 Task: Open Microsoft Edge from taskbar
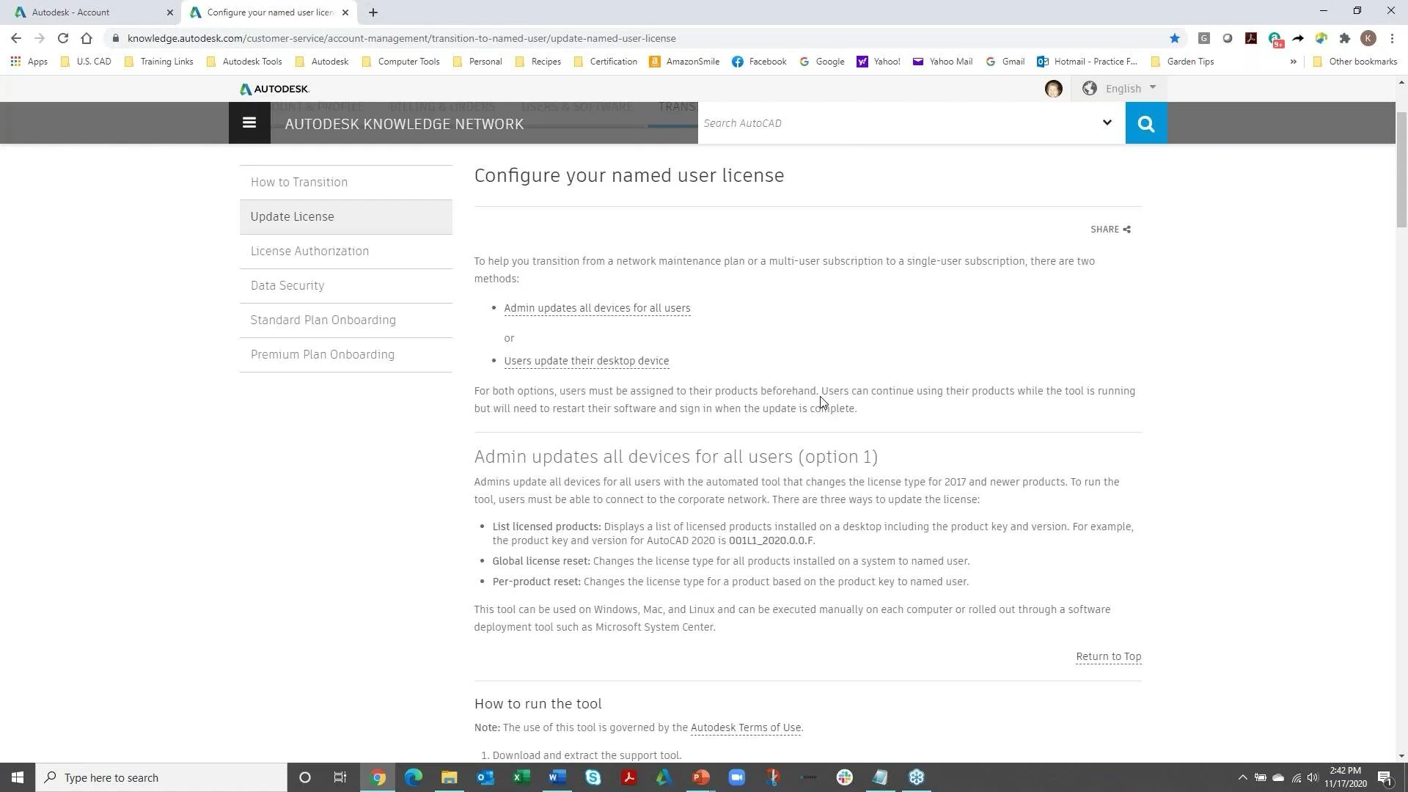pyautogui.click(x=414, y=777)
